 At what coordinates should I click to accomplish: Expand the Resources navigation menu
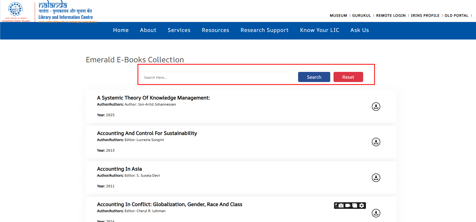coord(215,30)
